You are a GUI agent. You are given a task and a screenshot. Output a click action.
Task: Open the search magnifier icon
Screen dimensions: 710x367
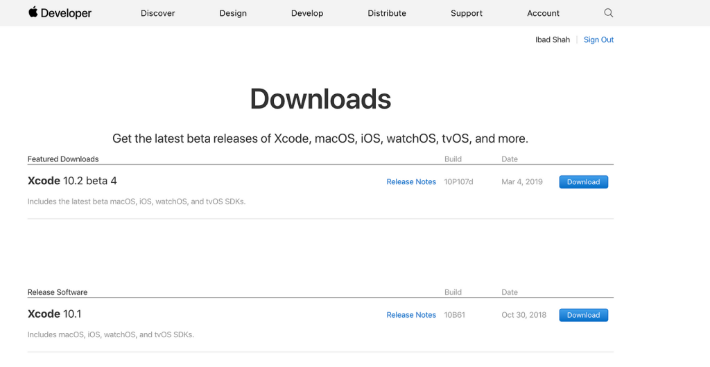[608, 13]
